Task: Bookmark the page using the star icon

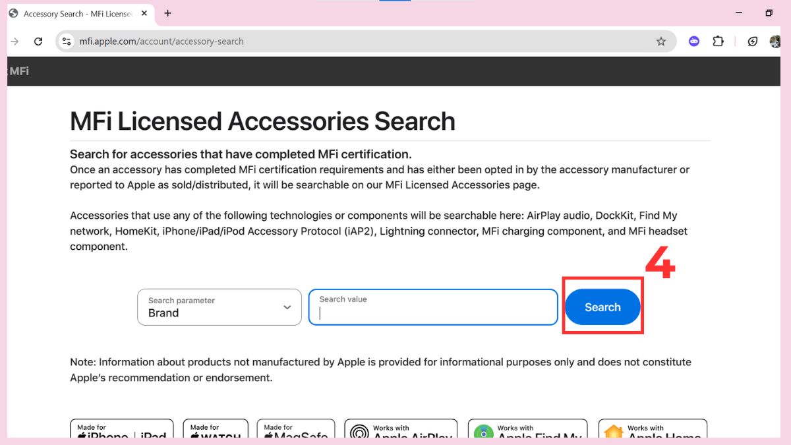Action: click(660, 41)
